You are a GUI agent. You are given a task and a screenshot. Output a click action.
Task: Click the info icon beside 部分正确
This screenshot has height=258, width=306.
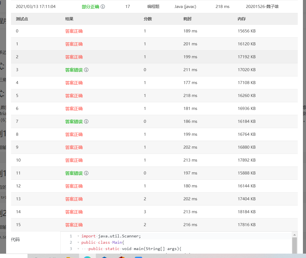pyautogui.click(x=103, y=7)
